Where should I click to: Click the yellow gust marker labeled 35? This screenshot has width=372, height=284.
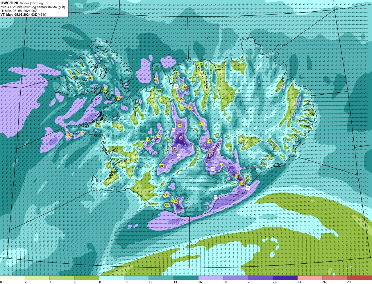181,99
